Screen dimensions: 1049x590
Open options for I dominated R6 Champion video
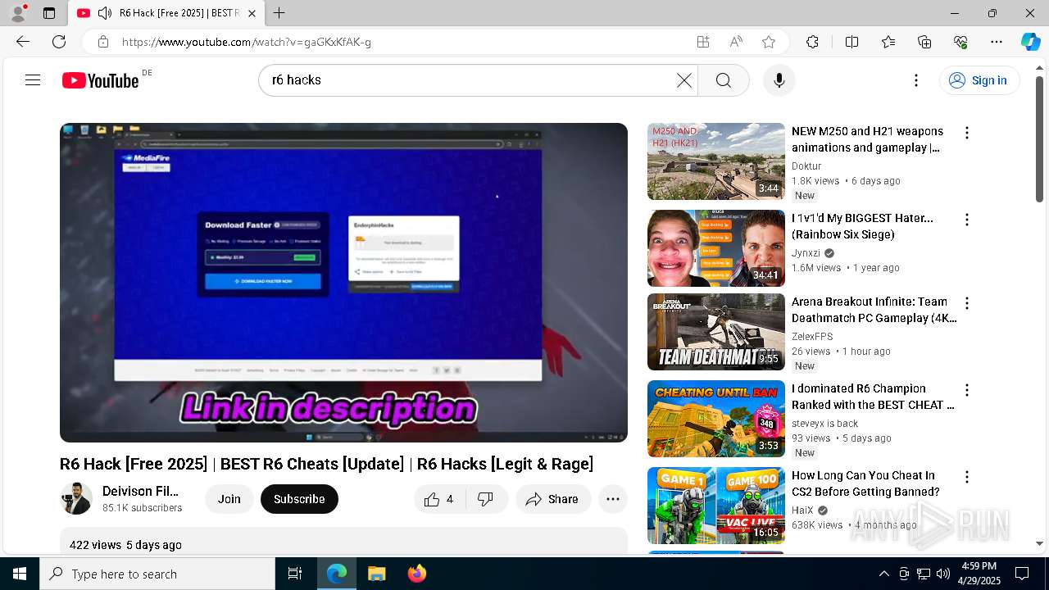coord(967,390)
